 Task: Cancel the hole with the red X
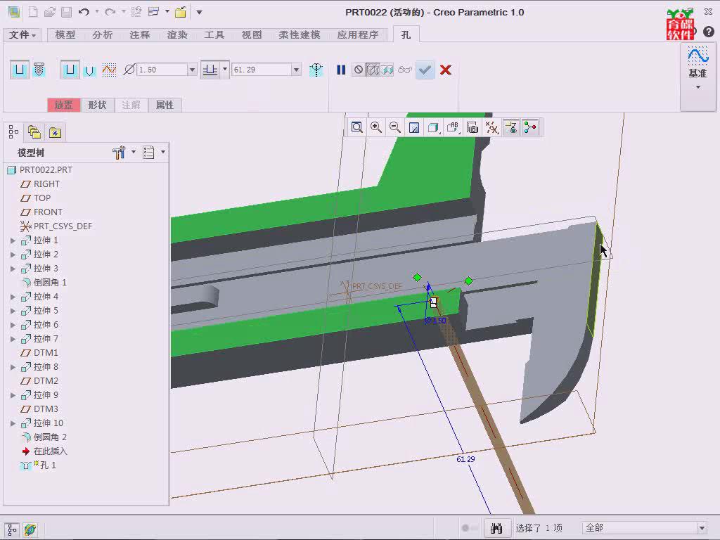tap(445, 70)
